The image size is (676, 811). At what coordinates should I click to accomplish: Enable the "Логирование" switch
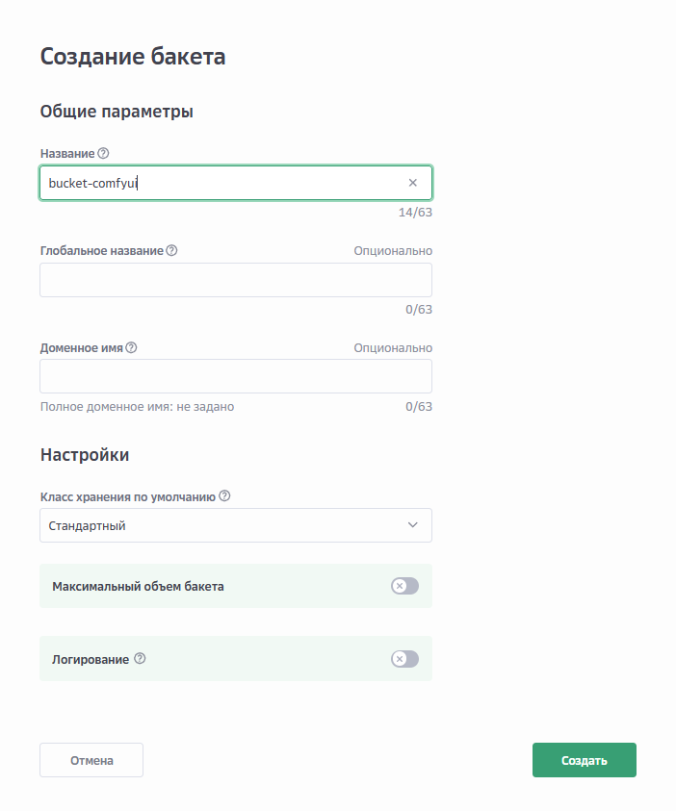[404, 659]
